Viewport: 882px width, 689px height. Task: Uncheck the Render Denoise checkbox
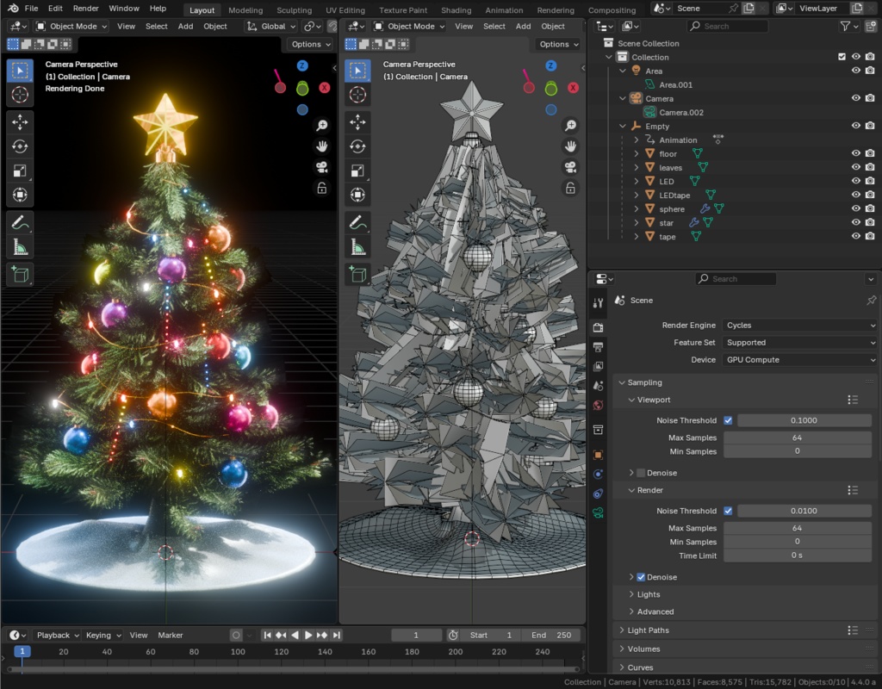click(641, 577)
